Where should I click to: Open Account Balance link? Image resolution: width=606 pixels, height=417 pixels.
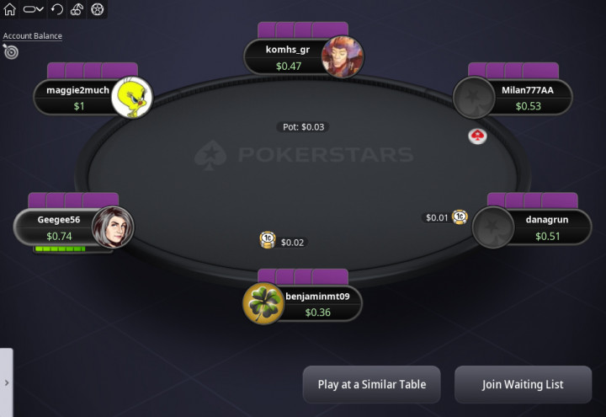(x=33, y=36)
